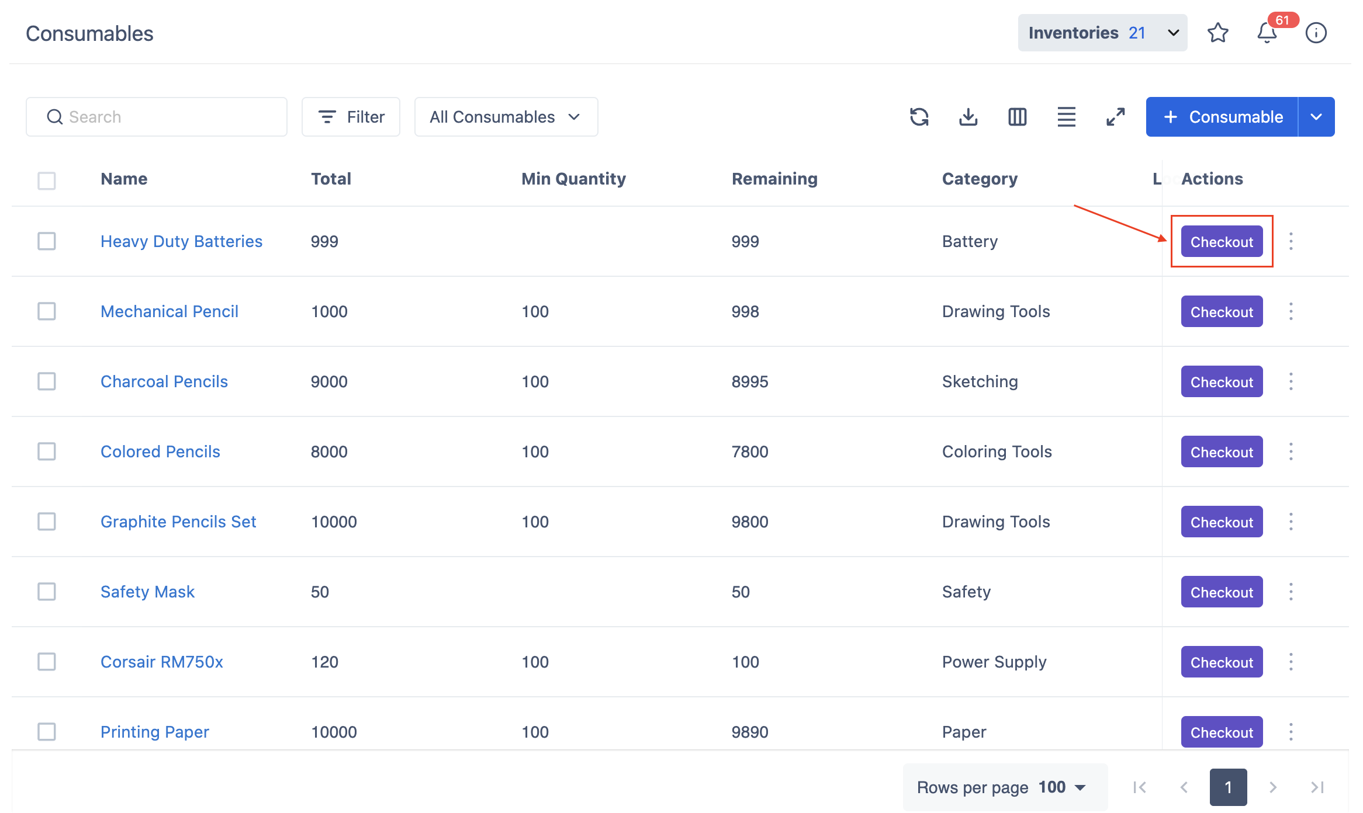The image size is (1363, 813).
Task: Open the column chooser icon
Action: tap(1017, 117)
